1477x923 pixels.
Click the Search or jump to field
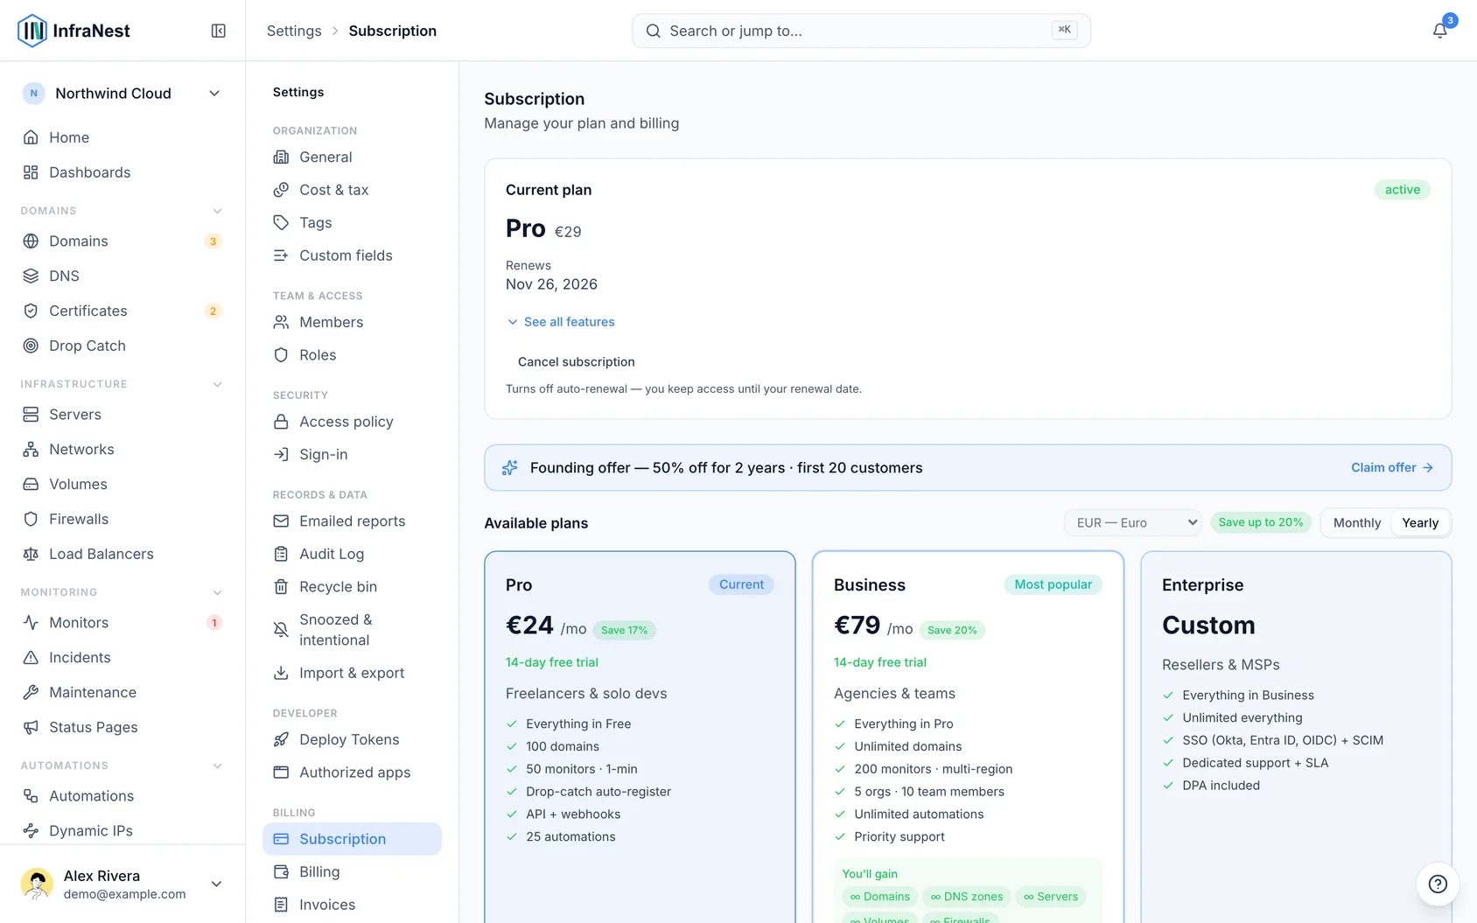(x=861, y=31)
